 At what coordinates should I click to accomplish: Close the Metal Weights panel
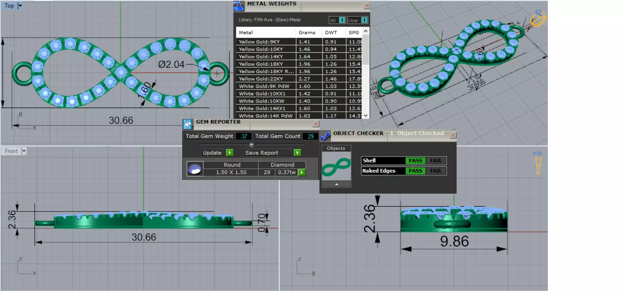(x=367, y=6)
